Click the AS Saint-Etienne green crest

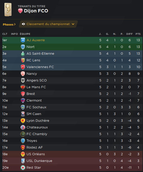click(x=23, y=54)
